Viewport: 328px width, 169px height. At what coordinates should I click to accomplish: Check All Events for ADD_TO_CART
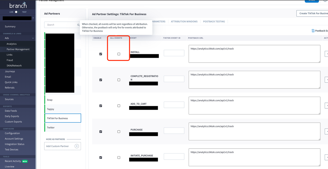119,106
